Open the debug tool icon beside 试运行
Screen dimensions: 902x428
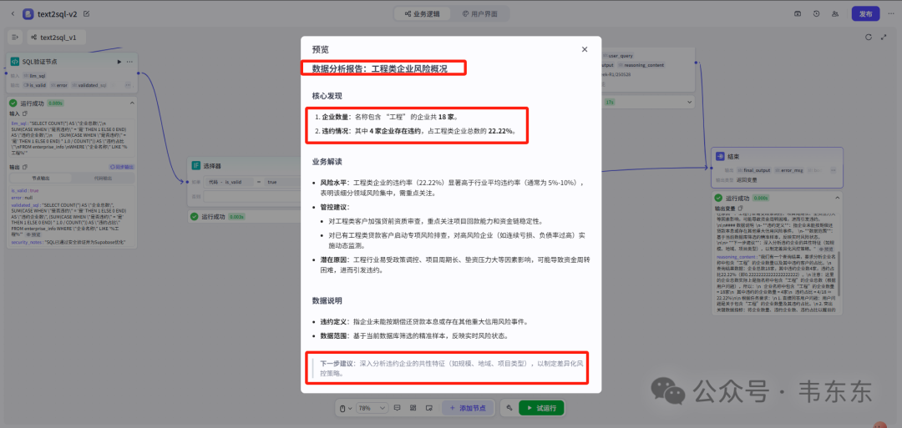click(509, 408)
